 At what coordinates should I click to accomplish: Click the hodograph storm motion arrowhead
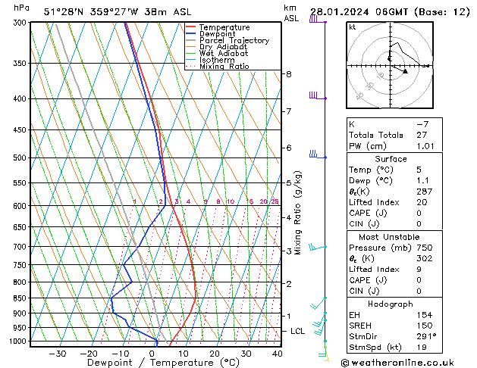point(405,71)
